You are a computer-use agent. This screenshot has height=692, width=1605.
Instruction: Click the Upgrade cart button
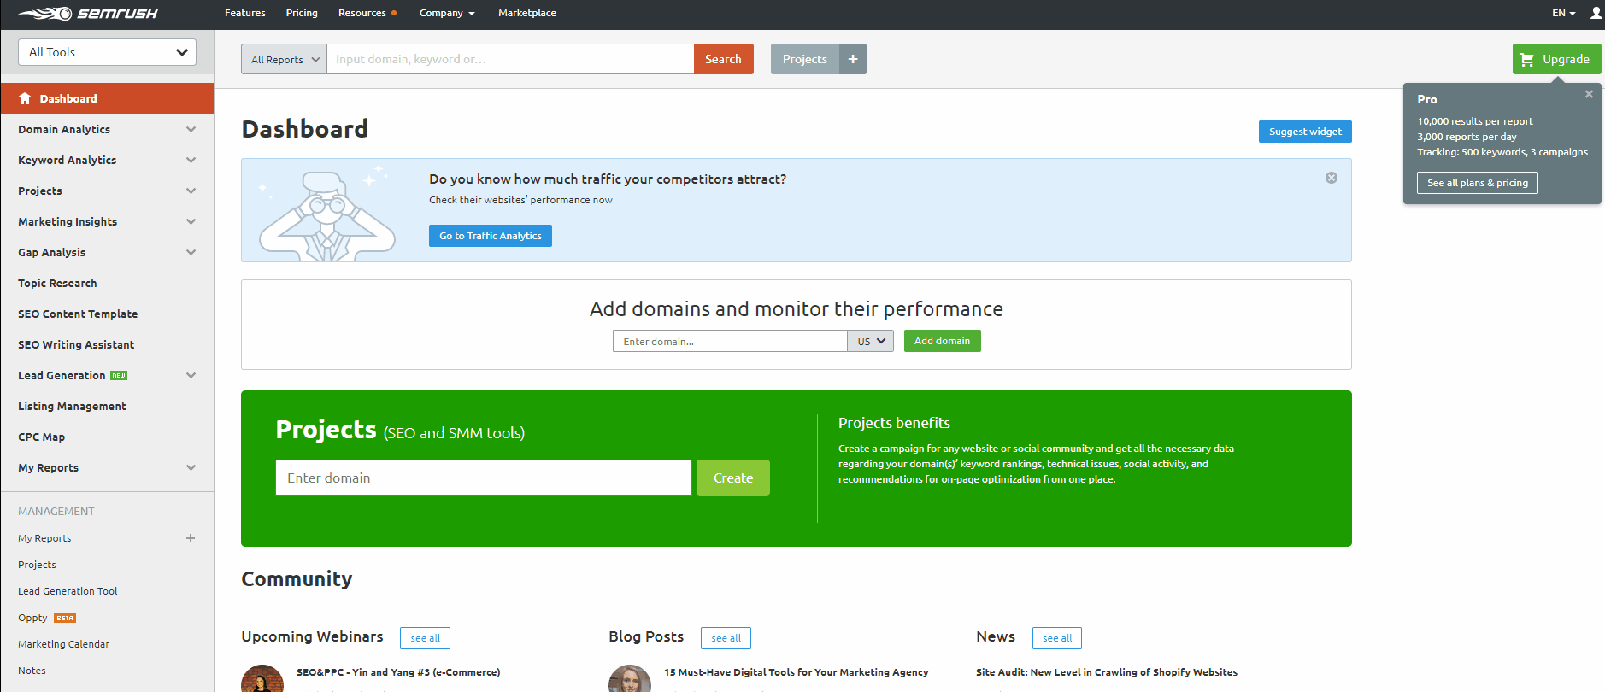tap(1556, 59)
